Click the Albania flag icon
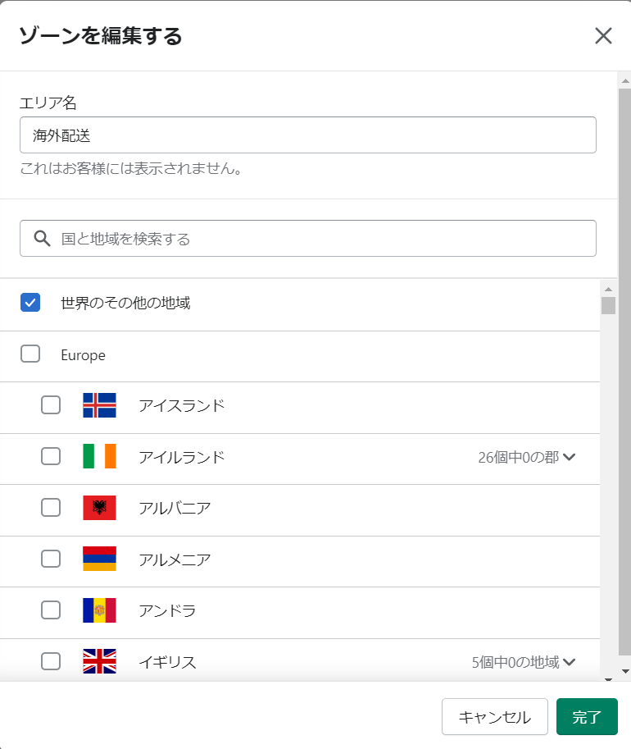 (99, 508)
